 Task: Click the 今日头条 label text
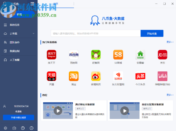click(140, 84)
